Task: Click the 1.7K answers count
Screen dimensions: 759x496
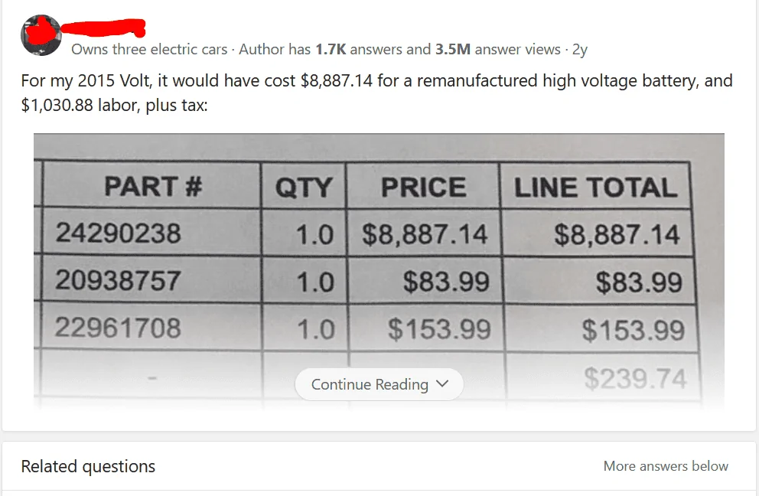Action: point(330,50)
